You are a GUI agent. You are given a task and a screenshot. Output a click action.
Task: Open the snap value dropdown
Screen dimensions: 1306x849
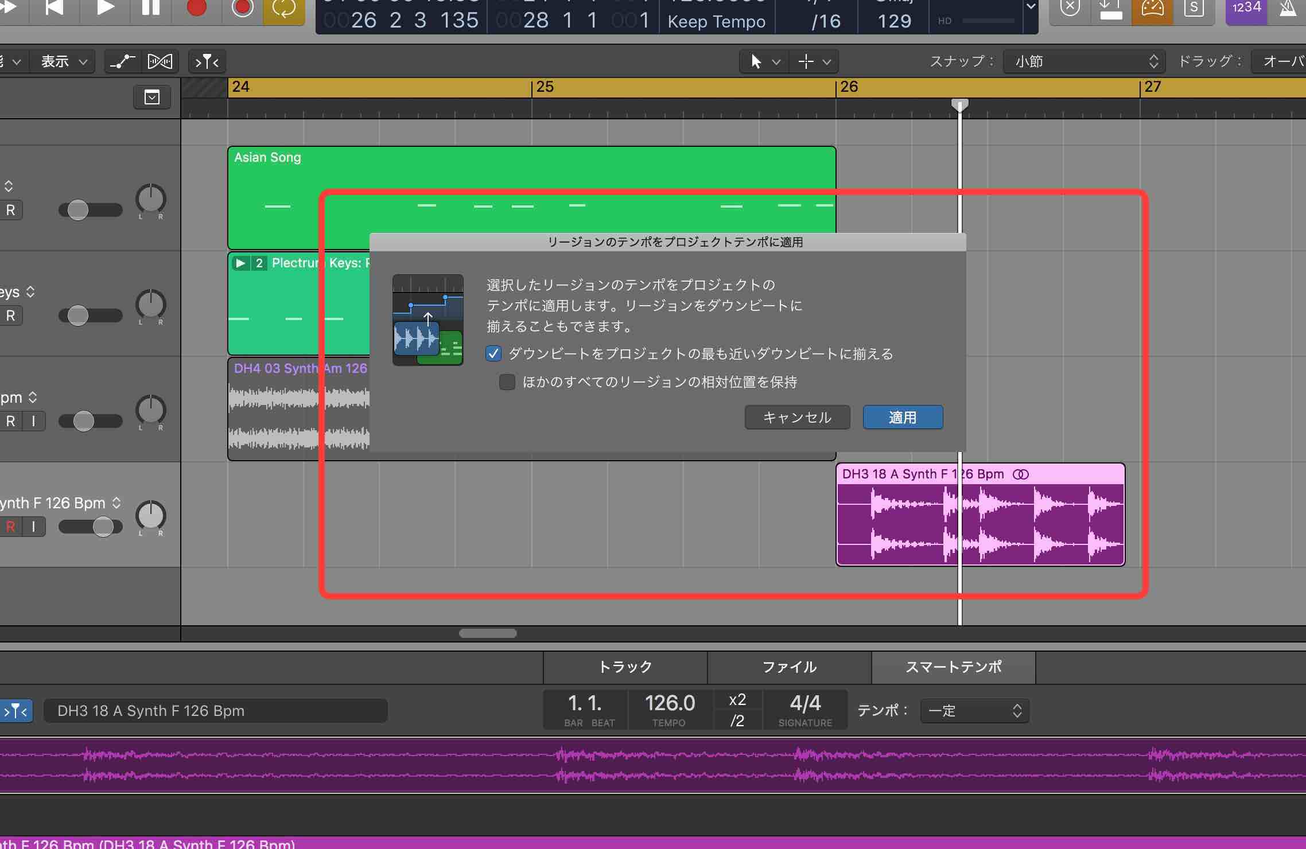(1083, 61)
